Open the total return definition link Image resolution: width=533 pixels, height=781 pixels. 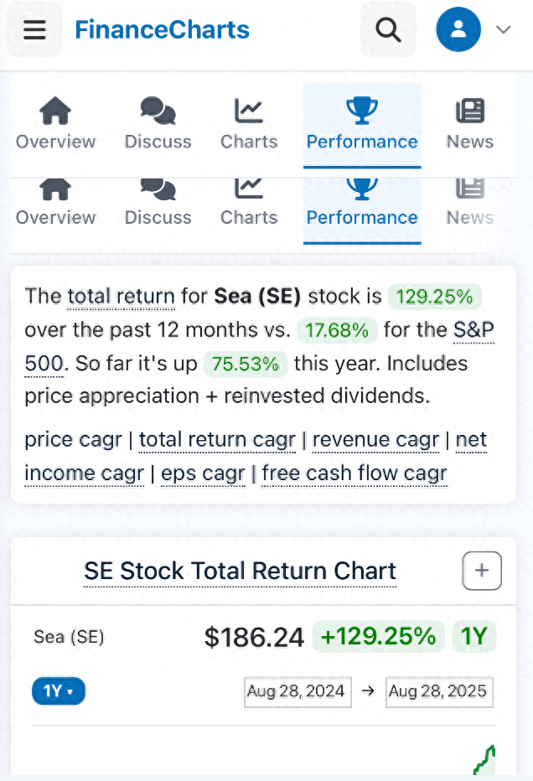[x=121, y=297]
